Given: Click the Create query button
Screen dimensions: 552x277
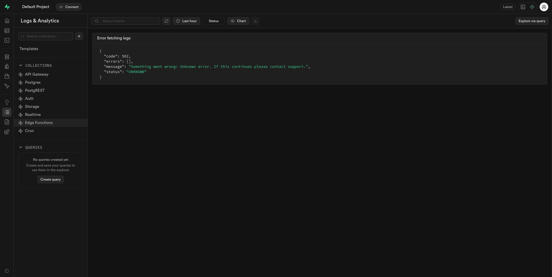Looking at the screenshot, I should pos(51,179).
